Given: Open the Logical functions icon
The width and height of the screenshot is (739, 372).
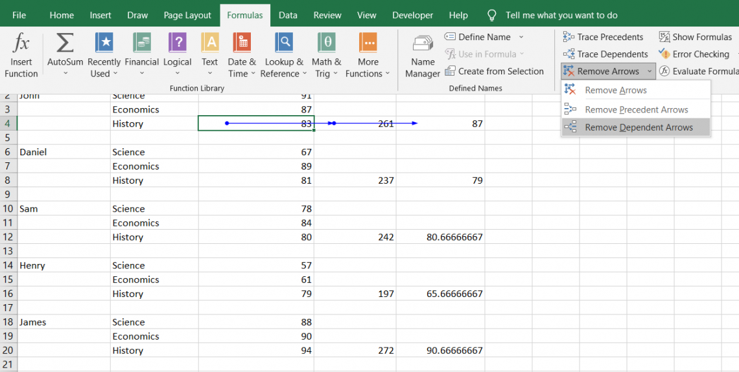Looking at the screenshot, I should [x=177, y=44].
